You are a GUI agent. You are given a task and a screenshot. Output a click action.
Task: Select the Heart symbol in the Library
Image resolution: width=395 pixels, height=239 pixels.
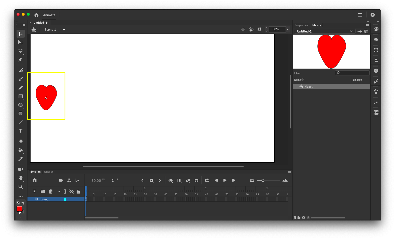coord(308,86)
